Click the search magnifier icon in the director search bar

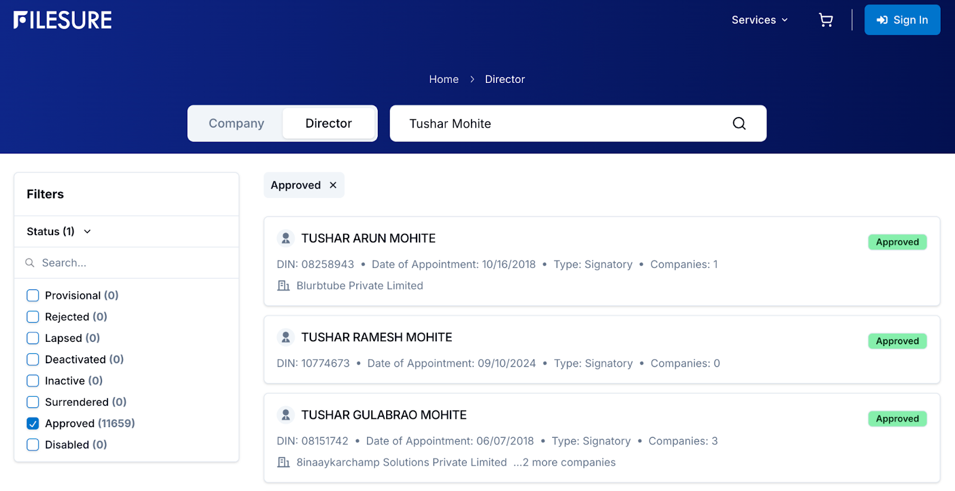pos(739,123)
